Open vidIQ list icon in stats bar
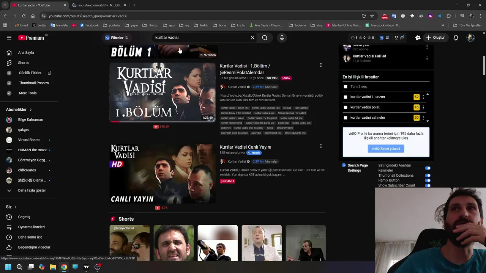 pos(388,38)
